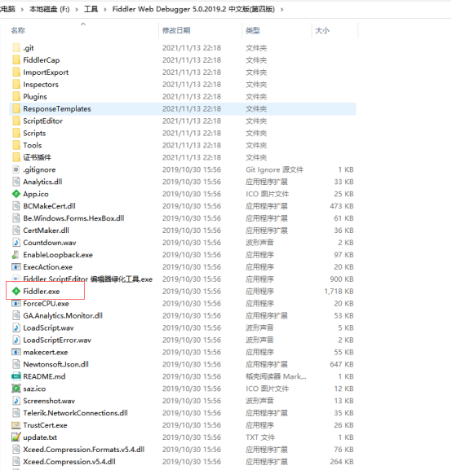This screenshot has height=470, width=452.
Task: Click the makecert.exe application icon
Action: [16, 352]
